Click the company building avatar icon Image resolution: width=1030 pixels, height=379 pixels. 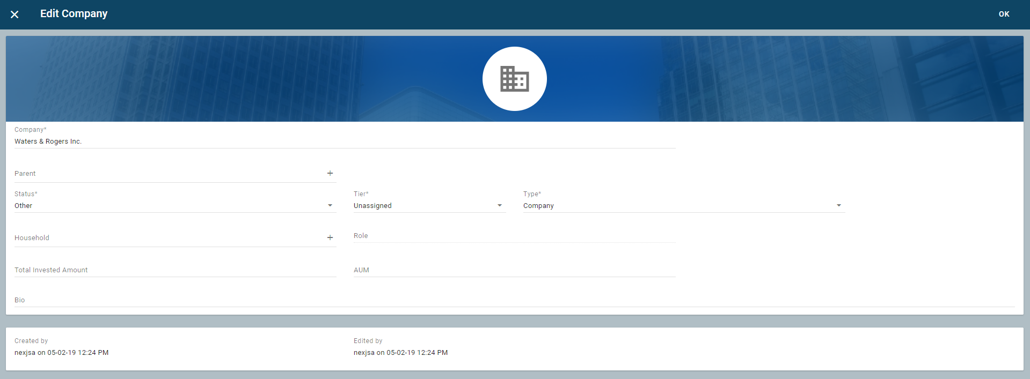pos(514,79)
